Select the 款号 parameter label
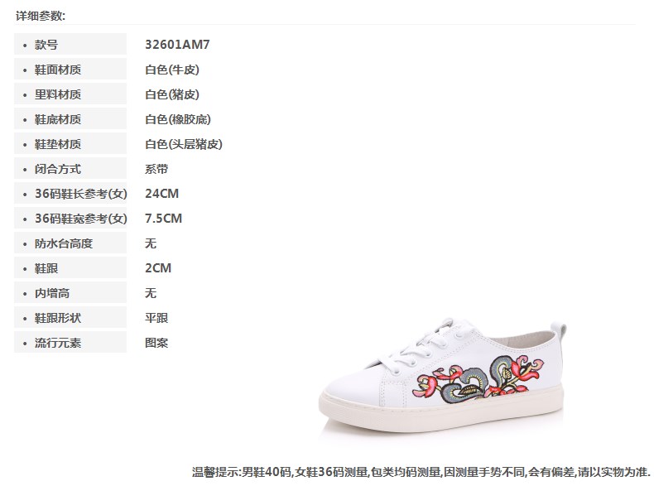This screenshot has height=486, width=654. click(x=46, y=45)
